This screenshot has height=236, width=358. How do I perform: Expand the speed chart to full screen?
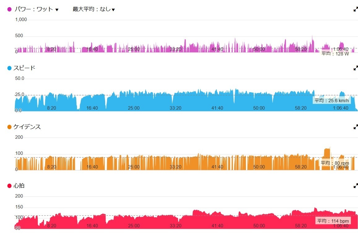pos(356,68)
